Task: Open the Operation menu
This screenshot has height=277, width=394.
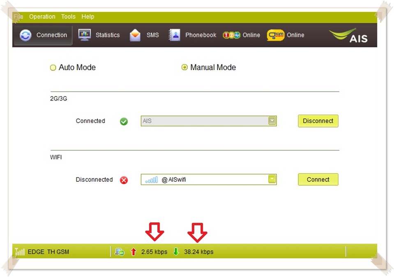Action: coord(42,16)
